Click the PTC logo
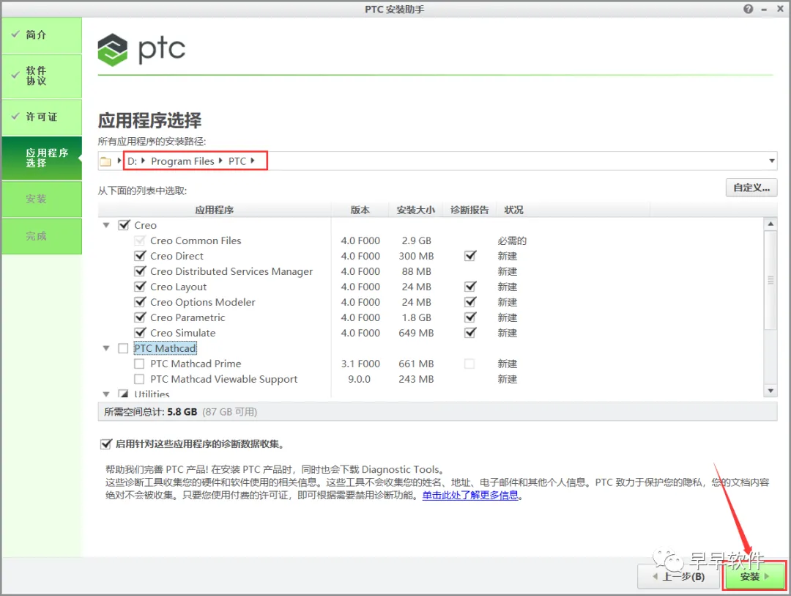The width and height of the screenshot is (791, 596). click(141, 50)
